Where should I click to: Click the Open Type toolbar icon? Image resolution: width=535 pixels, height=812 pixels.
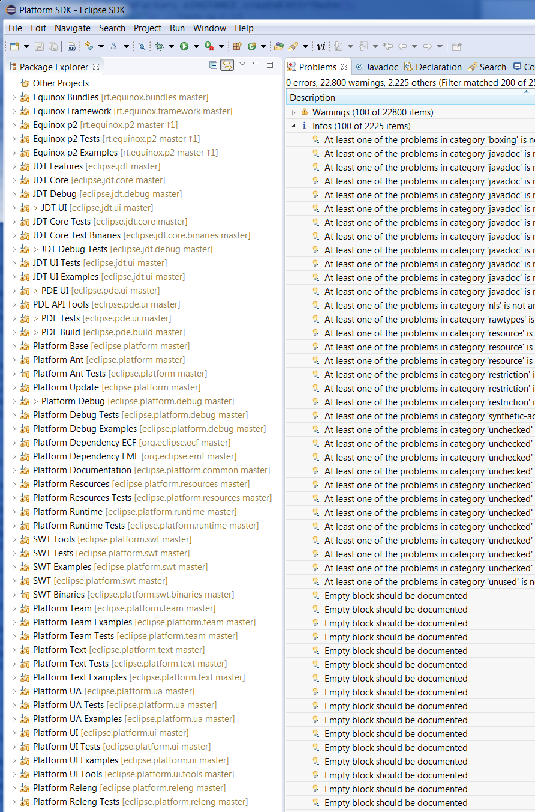(x=279, y=46)
